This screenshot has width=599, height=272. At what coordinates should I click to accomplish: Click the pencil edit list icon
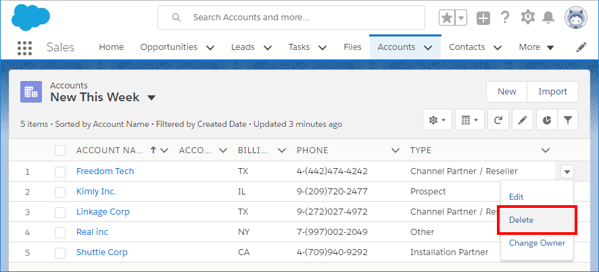click(522, 120)
